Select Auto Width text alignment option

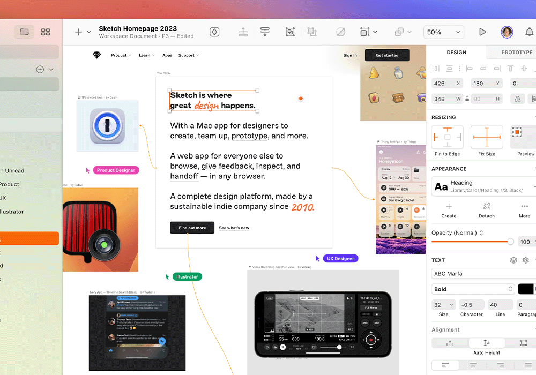click(450, 343)
